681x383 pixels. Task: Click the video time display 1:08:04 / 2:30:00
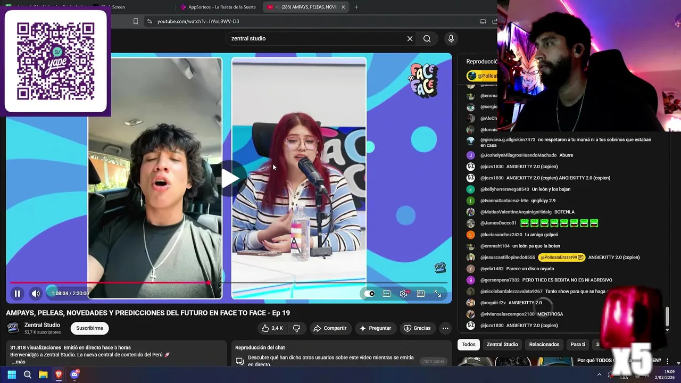70,293
